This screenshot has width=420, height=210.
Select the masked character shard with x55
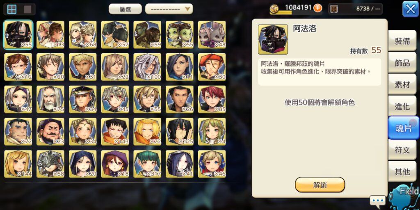click(18, 34)
